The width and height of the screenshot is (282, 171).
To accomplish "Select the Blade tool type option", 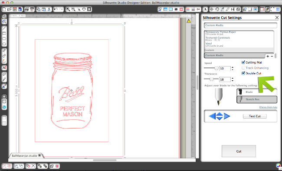I will click(x=257, y=92).
